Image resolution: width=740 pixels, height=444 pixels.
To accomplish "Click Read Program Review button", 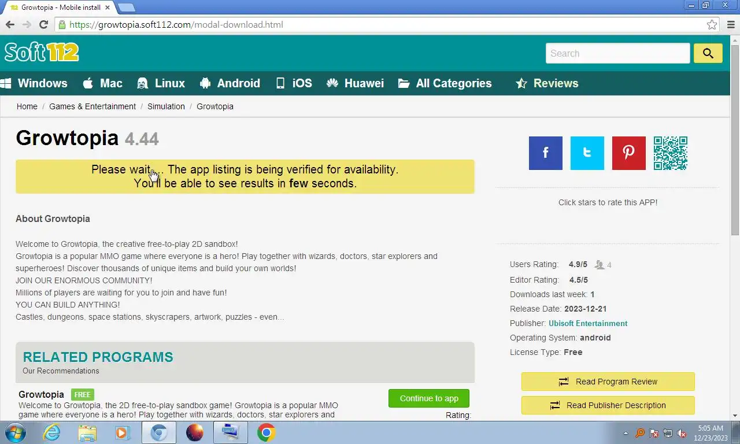I will click(608, 382).
